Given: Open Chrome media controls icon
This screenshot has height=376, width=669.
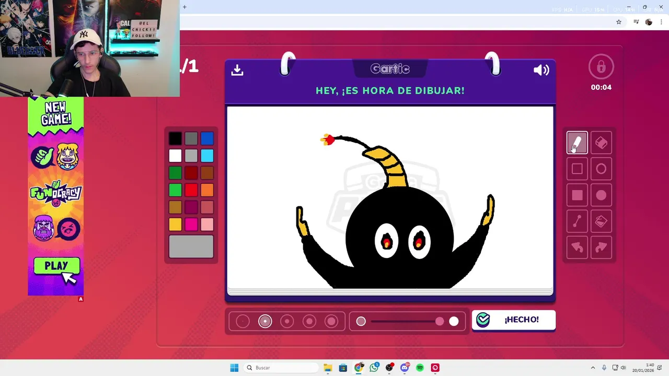Looking at the screenshot, I should pos(636,22).
